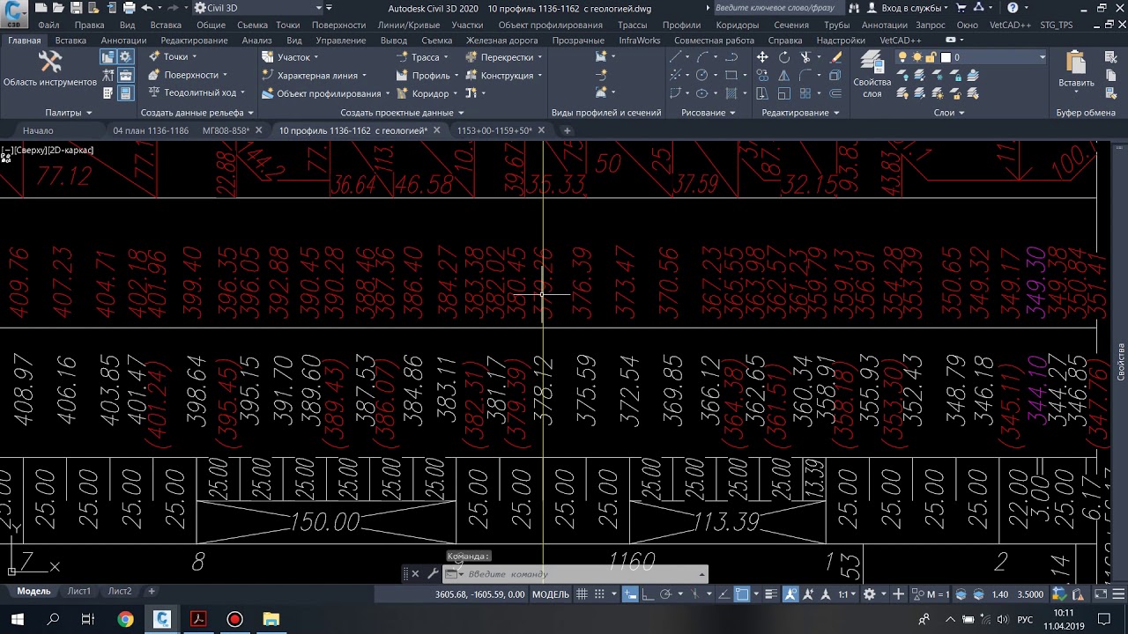Select the Trim scissors tool
Screen dimensions: 1128x634
(x=805, y=57)
